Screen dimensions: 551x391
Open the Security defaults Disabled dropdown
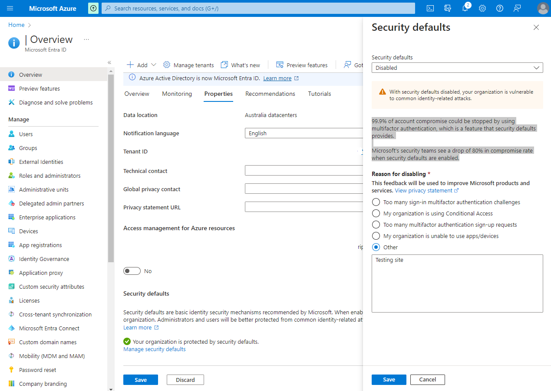click(x=457, y=68)
